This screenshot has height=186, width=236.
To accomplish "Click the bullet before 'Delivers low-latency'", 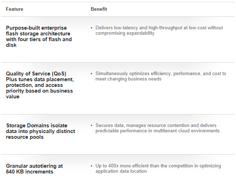I will click(92, 28).
